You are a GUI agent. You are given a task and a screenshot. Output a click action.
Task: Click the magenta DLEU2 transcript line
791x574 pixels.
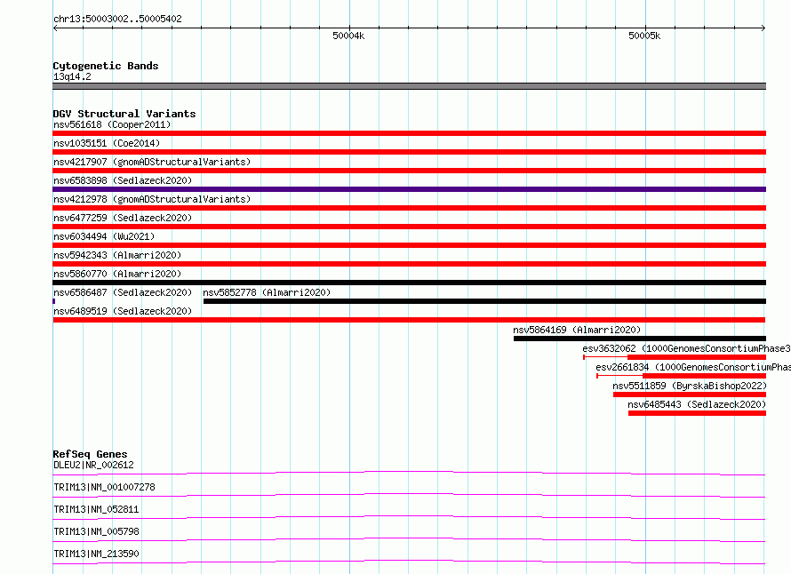click(x=409, y=473)
